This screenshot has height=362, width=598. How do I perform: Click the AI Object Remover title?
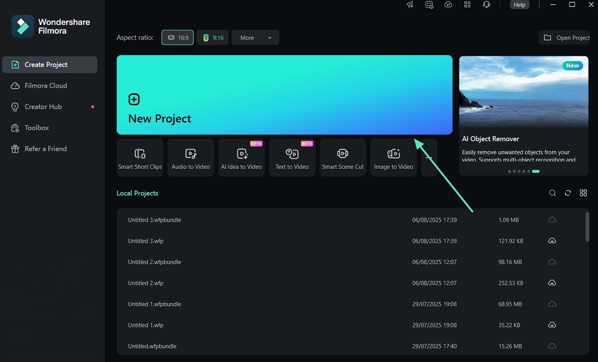tap(490, 139)
